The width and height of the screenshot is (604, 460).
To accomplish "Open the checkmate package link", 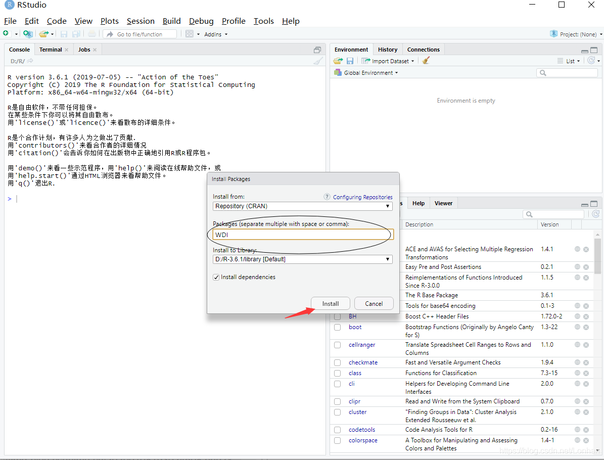I will tap(363, 362).
